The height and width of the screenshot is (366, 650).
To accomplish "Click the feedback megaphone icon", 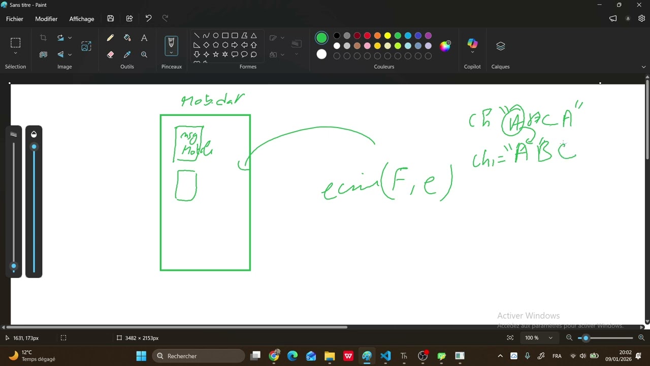I will 613,19.
